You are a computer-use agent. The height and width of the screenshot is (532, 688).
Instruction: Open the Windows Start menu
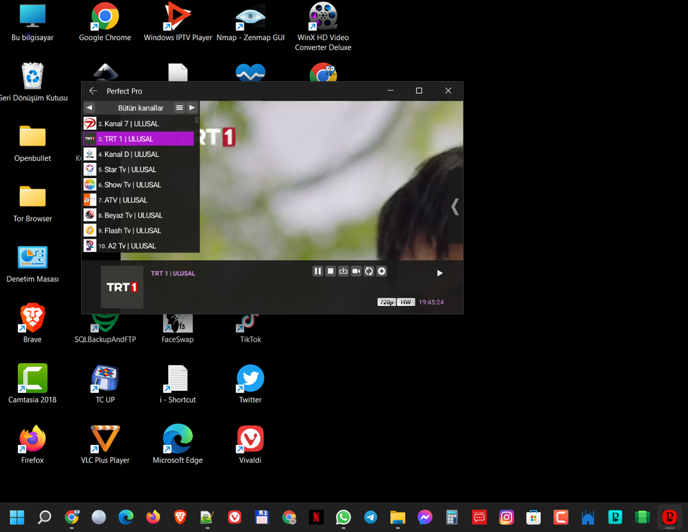pos(17,517)
